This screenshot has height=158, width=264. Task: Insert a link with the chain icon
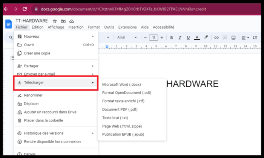(216, 38)
